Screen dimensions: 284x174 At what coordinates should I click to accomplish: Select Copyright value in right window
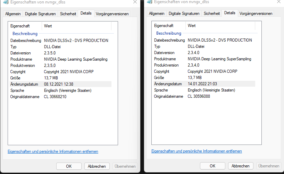(212, 71)
